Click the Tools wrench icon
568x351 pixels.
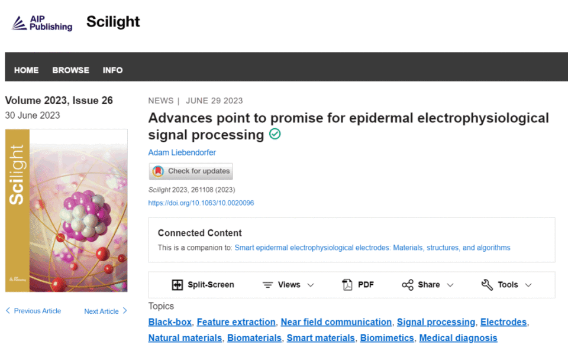(487, 285)
